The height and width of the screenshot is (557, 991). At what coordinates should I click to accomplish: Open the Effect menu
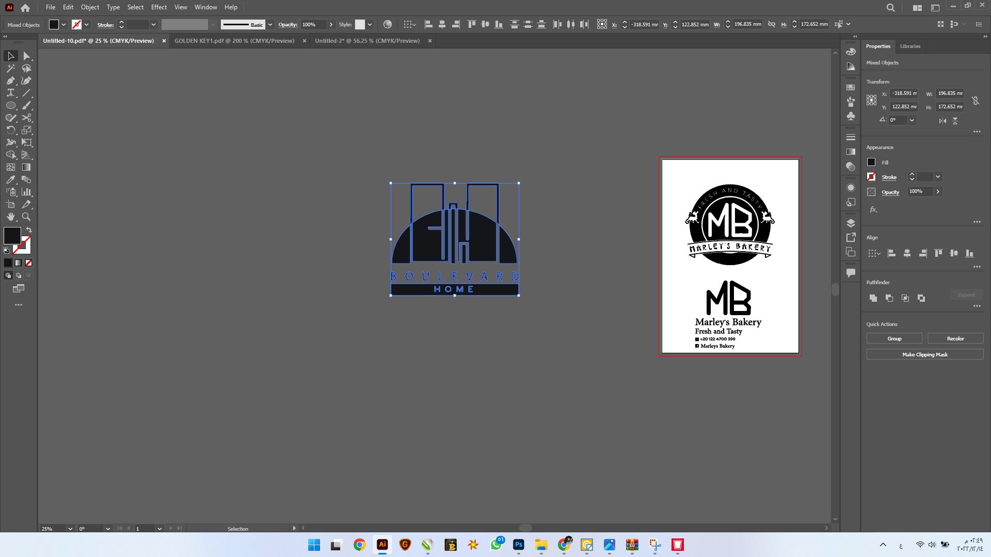tap(158, 7)
